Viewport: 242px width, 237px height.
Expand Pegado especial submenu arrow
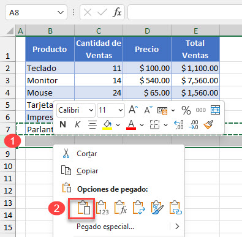coord(177,227)
